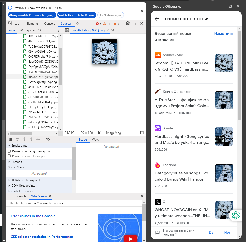
Task: Close the luaS8XTc4ZRyJ9WQ.png file tab
Action: click(x=108, y=30)
